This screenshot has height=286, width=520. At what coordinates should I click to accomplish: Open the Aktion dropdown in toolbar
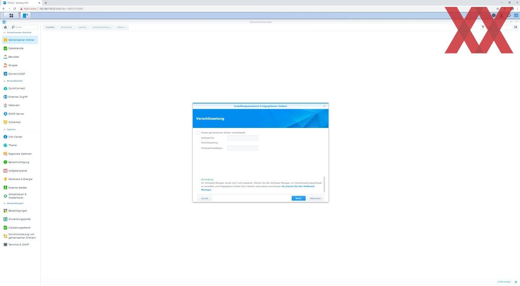pyautogui.click(x=121, y=27)
